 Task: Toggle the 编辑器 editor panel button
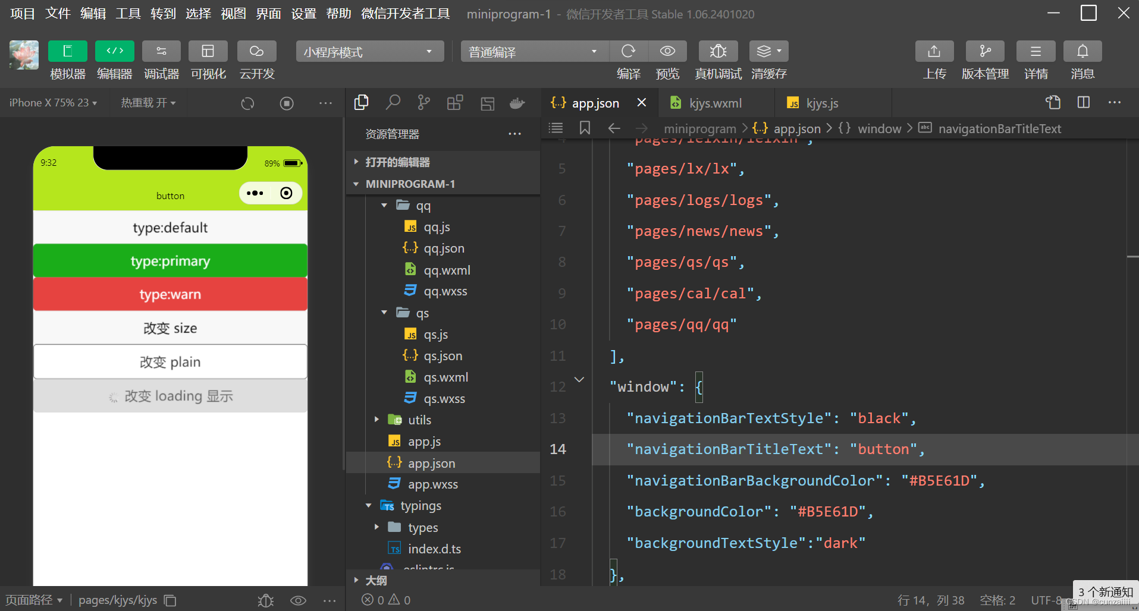114,51
